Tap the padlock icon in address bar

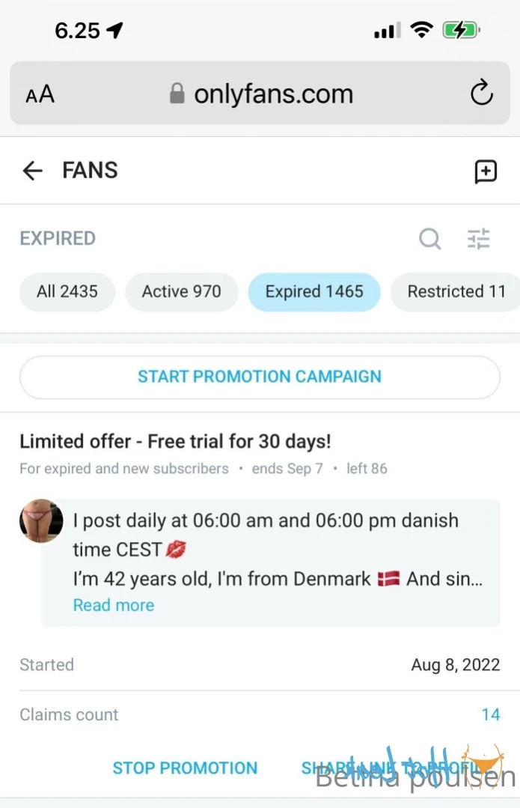[177, 94]
